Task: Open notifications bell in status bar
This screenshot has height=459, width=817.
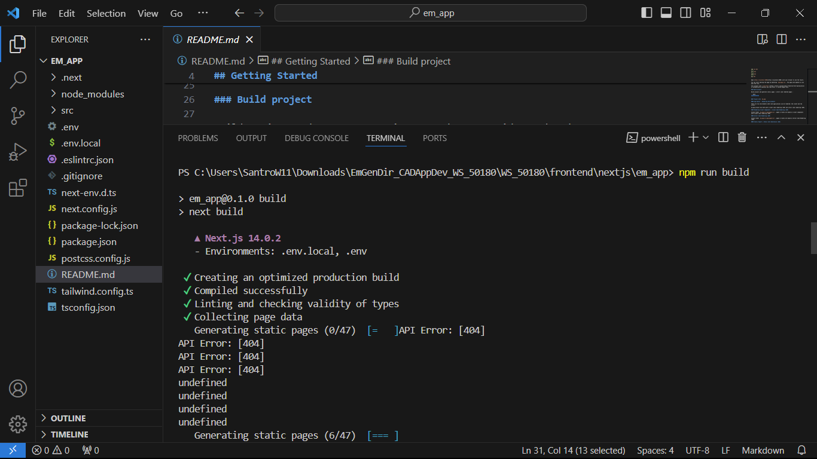Action: point(802,451)
